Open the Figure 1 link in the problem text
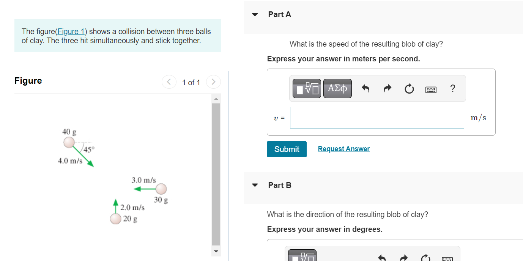This screenshot has width=523, height=261. (71, 31)
